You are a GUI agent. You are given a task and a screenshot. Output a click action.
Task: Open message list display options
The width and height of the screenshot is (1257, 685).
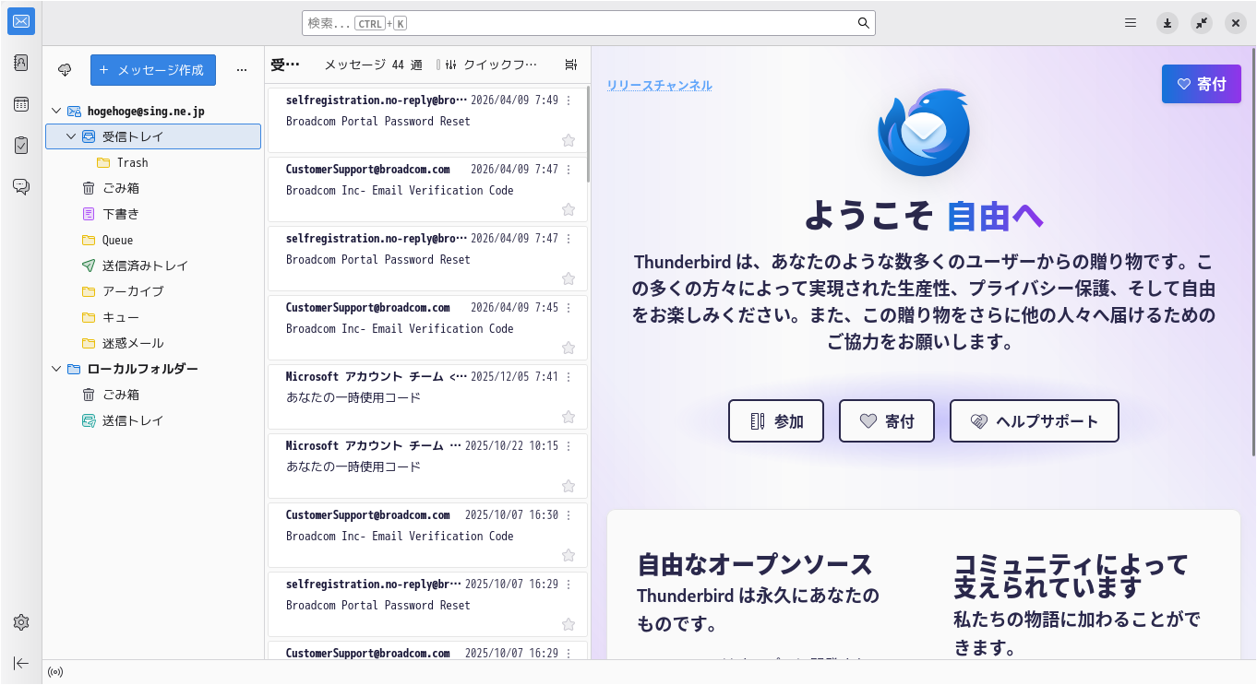[571, 65]
